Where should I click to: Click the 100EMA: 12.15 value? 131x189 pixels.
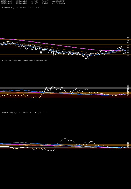click(21, 1)
